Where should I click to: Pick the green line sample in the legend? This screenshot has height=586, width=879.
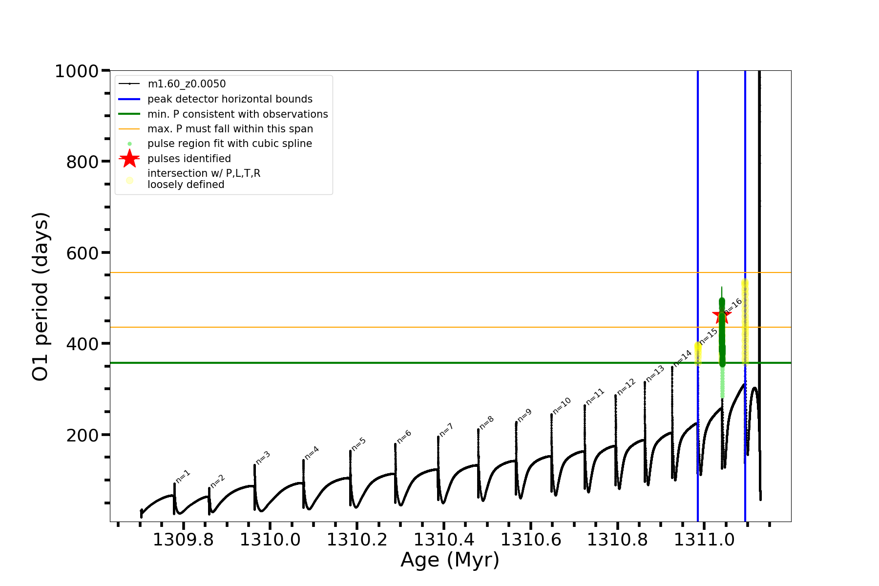coord(129,114)
